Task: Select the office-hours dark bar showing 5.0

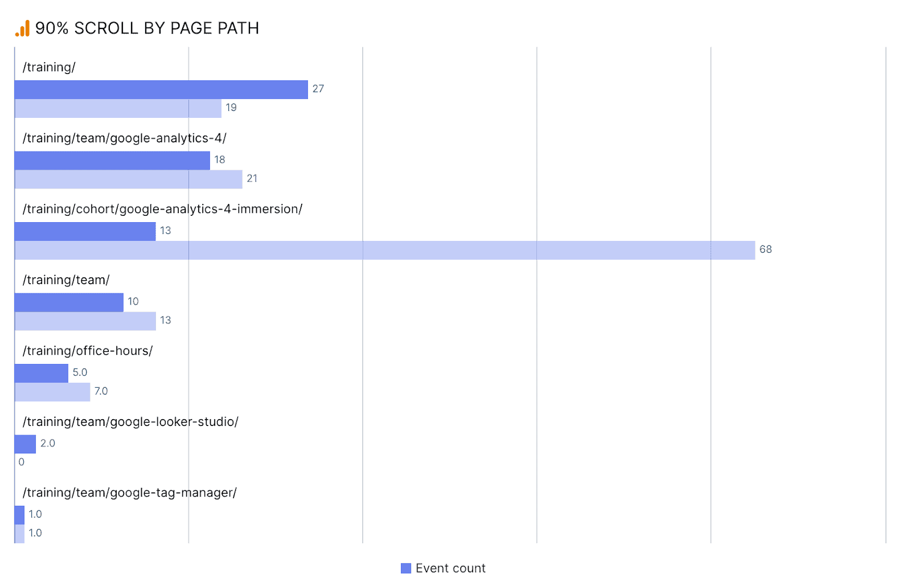Action: 42,374
